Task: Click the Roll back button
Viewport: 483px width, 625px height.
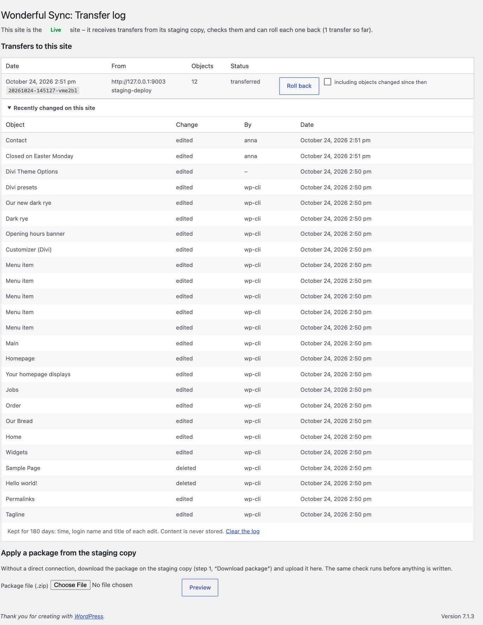Action: pos(299,86)
